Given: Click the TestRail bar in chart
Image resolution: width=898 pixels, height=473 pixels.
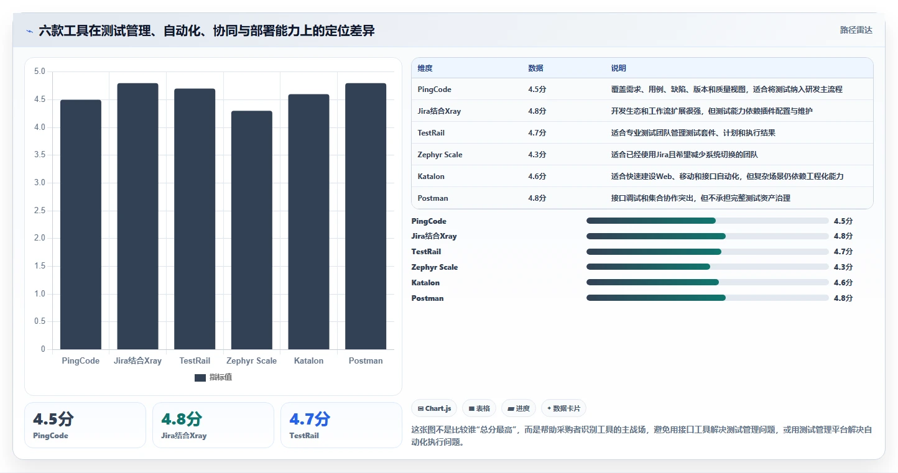Looking at the screenshot, I should pyautogui.click(x=195, y=219).
